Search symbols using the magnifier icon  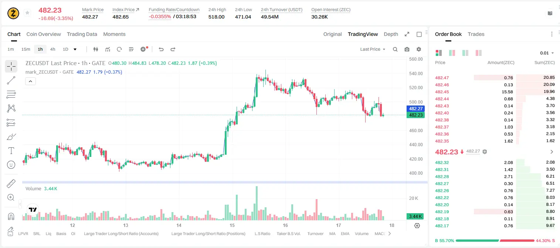395,49
